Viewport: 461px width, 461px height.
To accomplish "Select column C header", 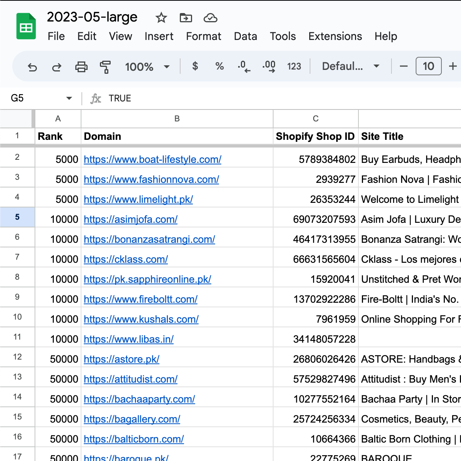I will 316,119.
